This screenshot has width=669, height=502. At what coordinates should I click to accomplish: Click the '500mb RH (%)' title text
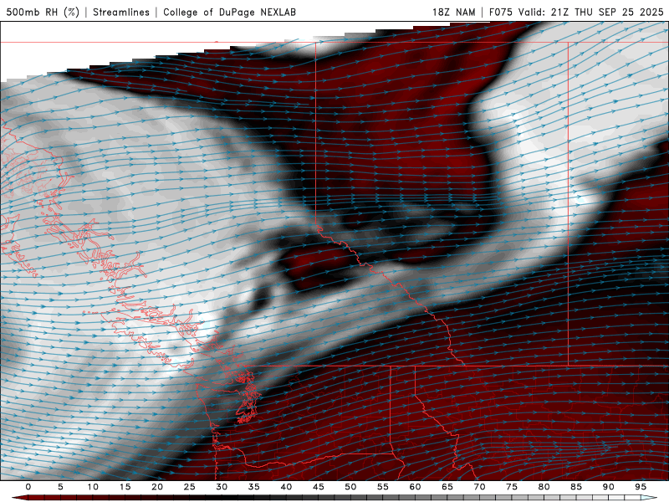pos(43,12)
